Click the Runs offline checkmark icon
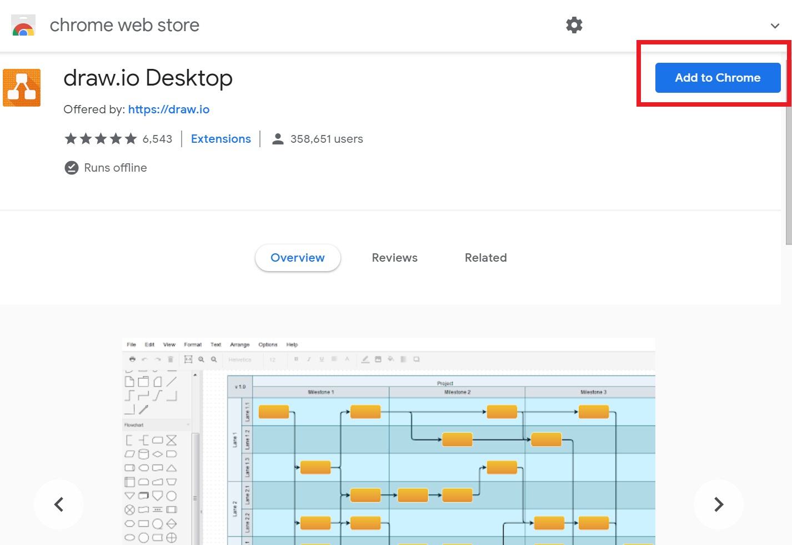 point(72,168)
